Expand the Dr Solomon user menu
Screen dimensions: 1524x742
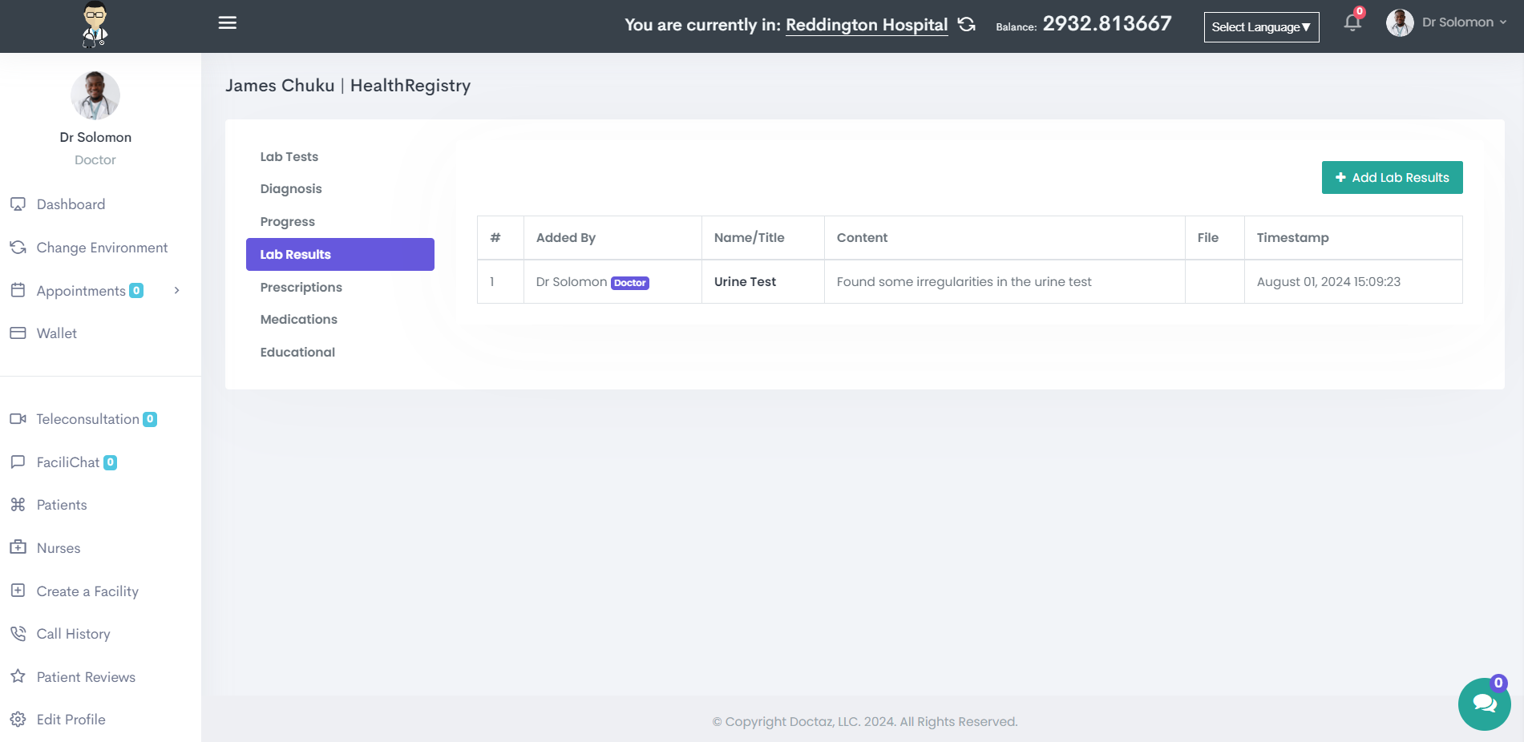(x=1447, y=22)
